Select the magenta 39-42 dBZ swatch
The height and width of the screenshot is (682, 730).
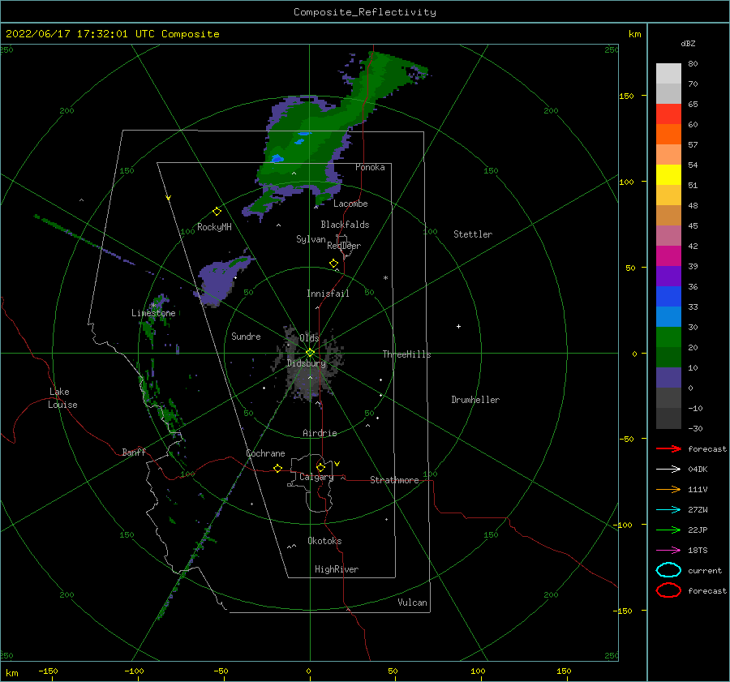click(x=668, y=255)
